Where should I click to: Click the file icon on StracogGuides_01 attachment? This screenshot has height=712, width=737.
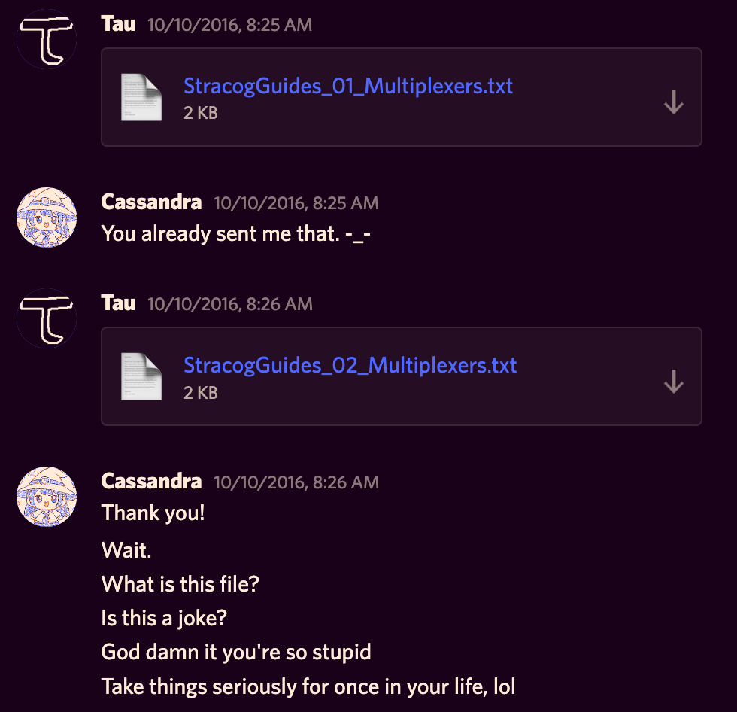(141, 96)
